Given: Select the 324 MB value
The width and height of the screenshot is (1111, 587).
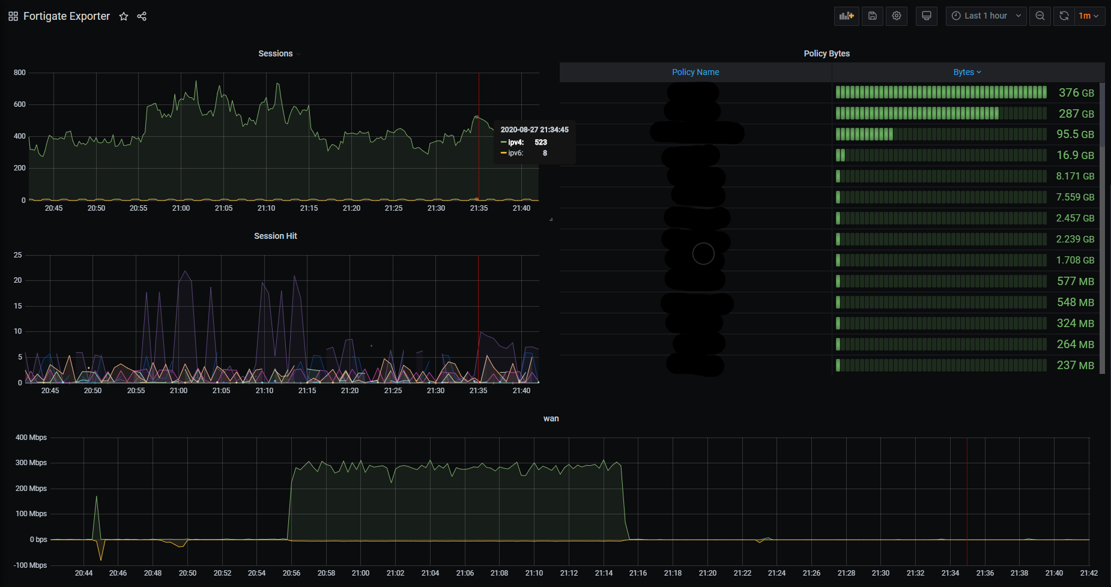Looking at the screenshot, I should (1076, 324).
